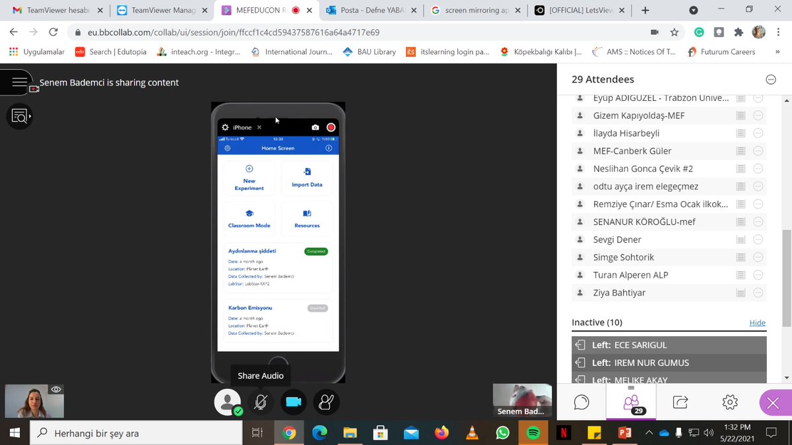The width and height of the screenshot is (792, 445).
Task: Click iPhone mirror settings gear icon
Action: tap(225, 127)
